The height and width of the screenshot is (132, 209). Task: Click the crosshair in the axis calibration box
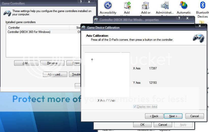coord(92,59)
